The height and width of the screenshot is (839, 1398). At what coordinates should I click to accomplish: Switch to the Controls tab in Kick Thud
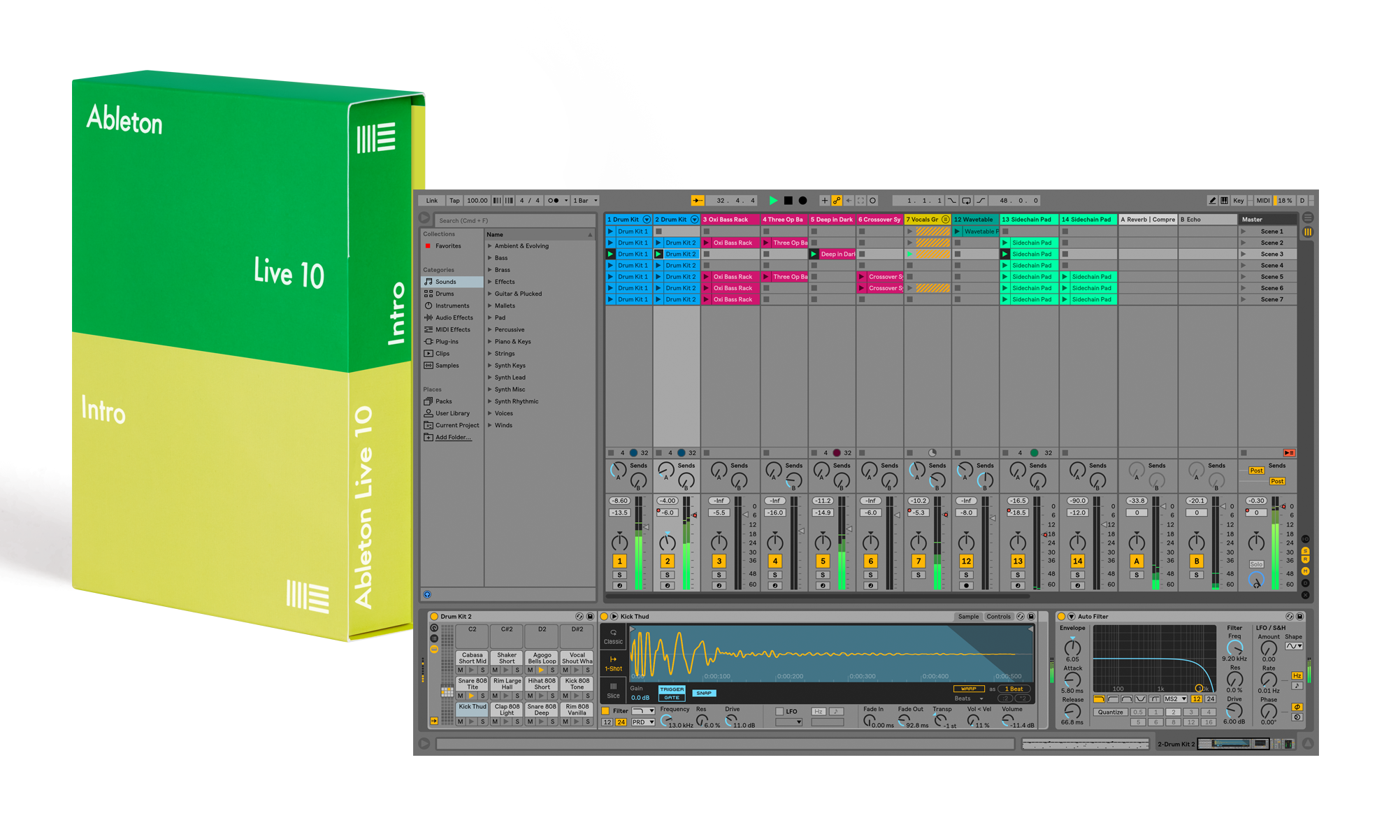pyautogui.click(x=998, y=617)
